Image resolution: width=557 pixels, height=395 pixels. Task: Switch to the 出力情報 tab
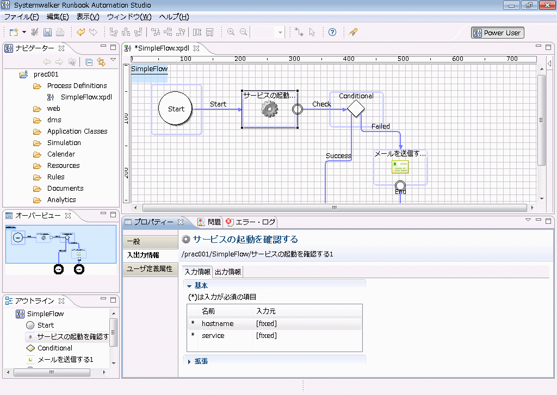228,272
